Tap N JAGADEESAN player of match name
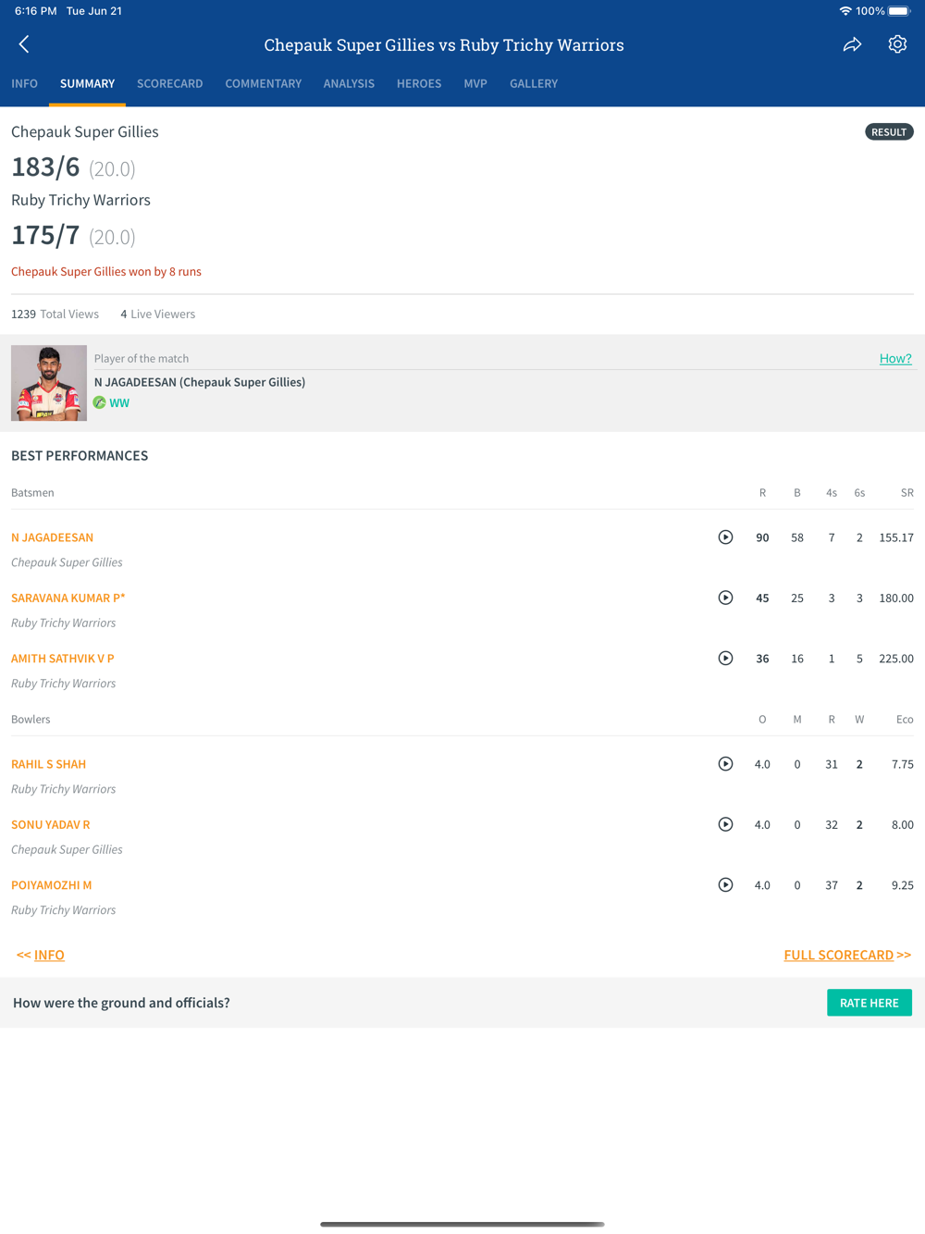Image resolution: width=925 pixels, height=1234 pixels. pyautogui.click(x=200, y=382)
